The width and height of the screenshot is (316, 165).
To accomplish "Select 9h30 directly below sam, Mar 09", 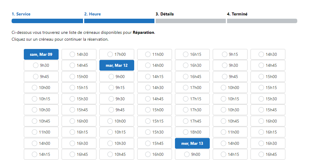I will 41,65.
